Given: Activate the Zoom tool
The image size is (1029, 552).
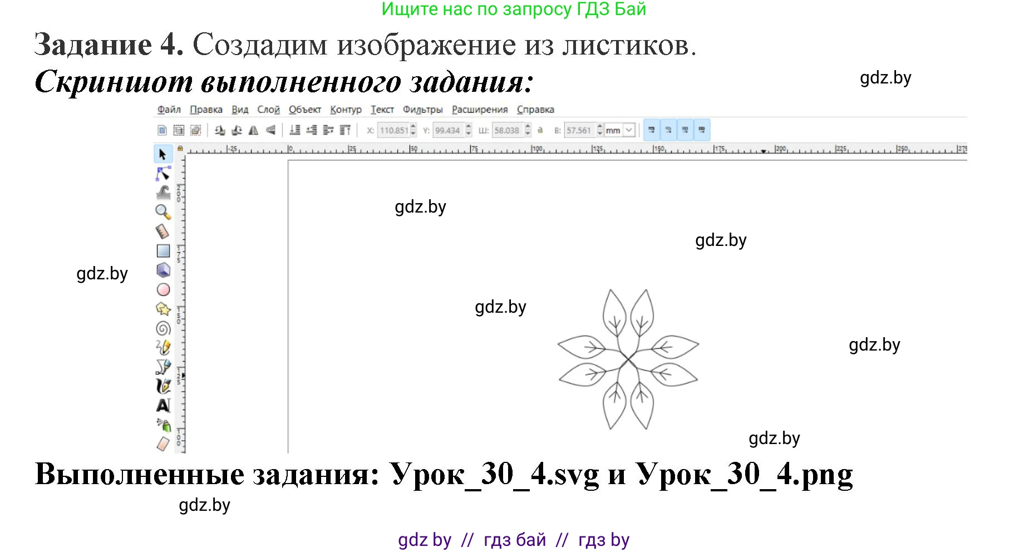Looking at the screenshot, I should (163, 210).
